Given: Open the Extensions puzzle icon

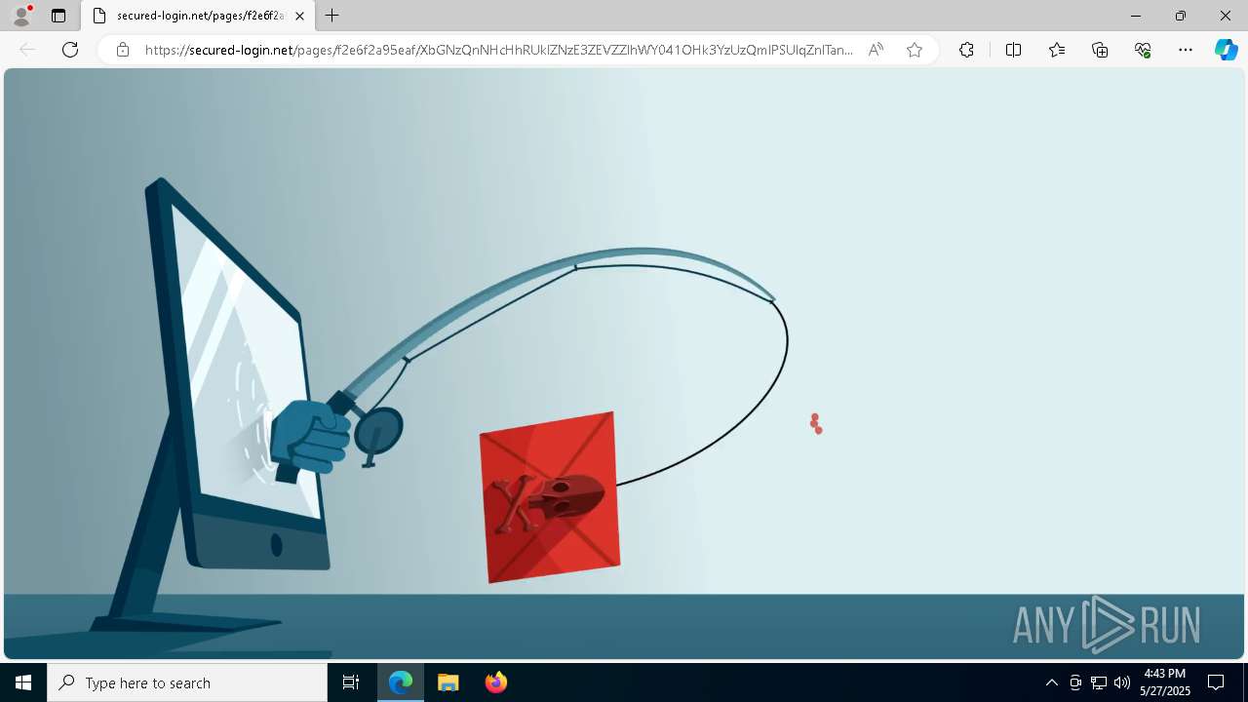Looking at the screenshot, I should (966, 50).
